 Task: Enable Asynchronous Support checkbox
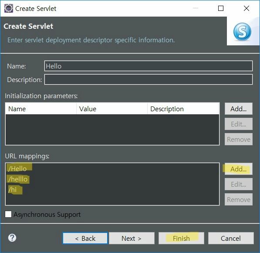[x=8, y=214]
